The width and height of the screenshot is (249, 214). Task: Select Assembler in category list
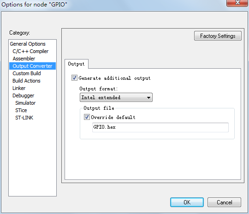click(24, 59)
